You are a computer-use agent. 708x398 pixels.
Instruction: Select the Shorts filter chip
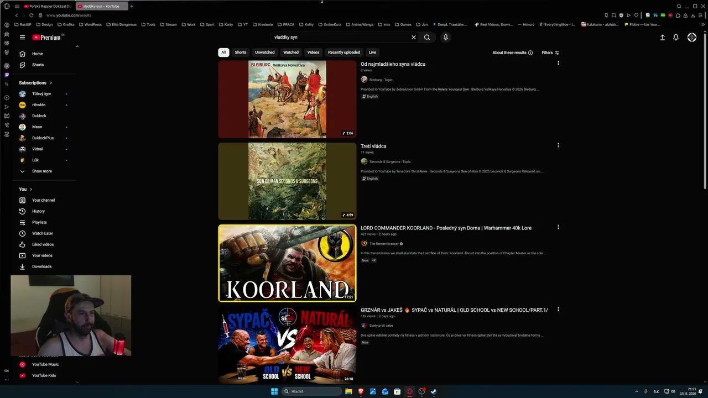coord(241,53)
